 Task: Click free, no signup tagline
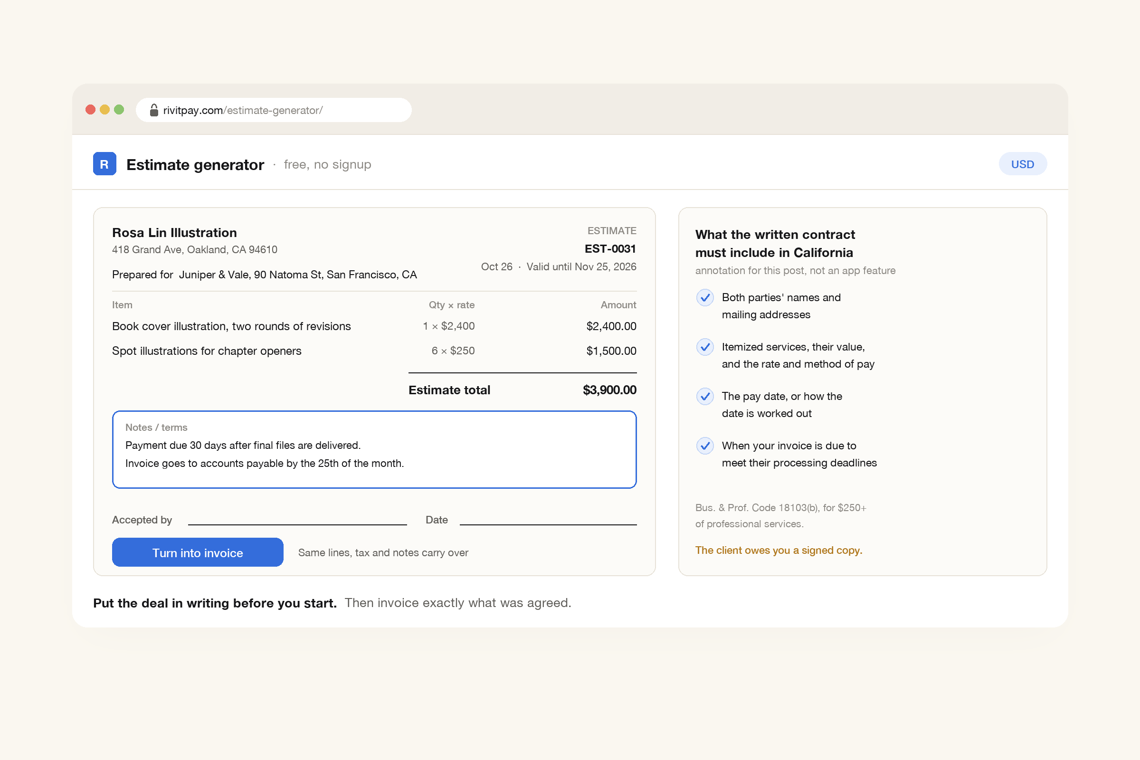coord(328,164)
